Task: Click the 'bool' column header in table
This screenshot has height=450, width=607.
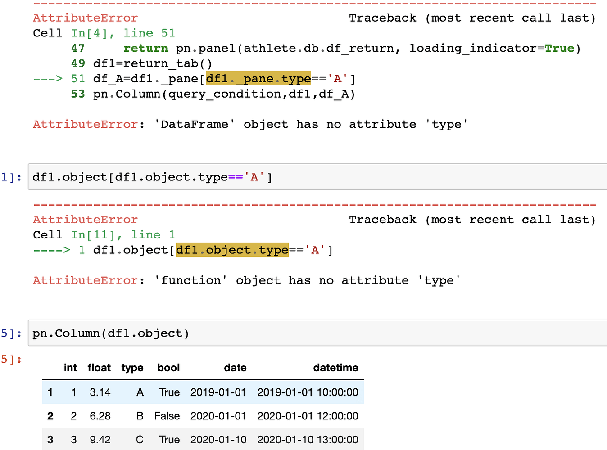Action: click(168, 368)
